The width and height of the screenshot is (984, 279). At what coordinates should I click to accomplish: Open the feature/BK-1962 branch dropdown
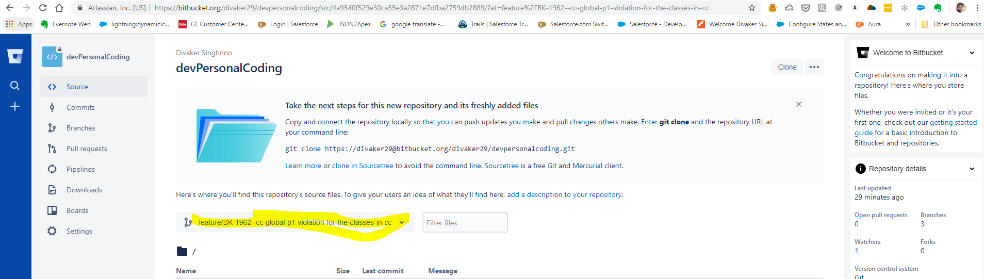pyautogui.click(x=295, y=222)
